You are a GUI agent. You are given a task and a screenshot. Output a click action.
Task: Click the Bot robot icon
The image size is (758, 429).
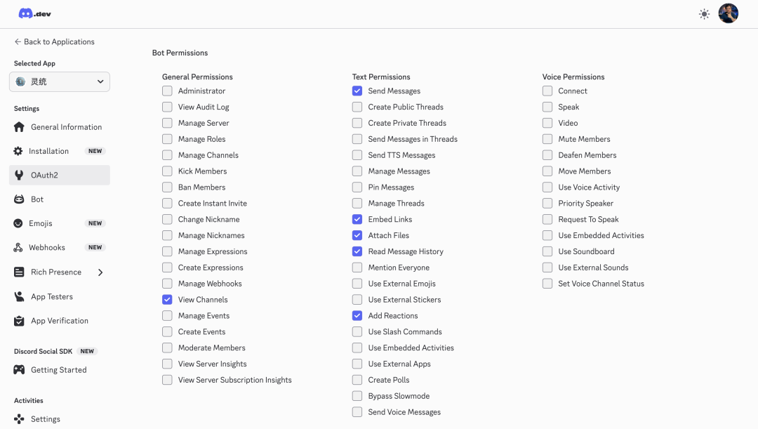tap(19, 199)
